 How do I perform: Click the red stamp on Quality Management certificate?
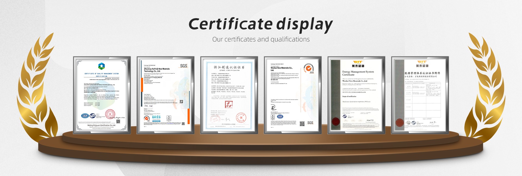point(110,114)
